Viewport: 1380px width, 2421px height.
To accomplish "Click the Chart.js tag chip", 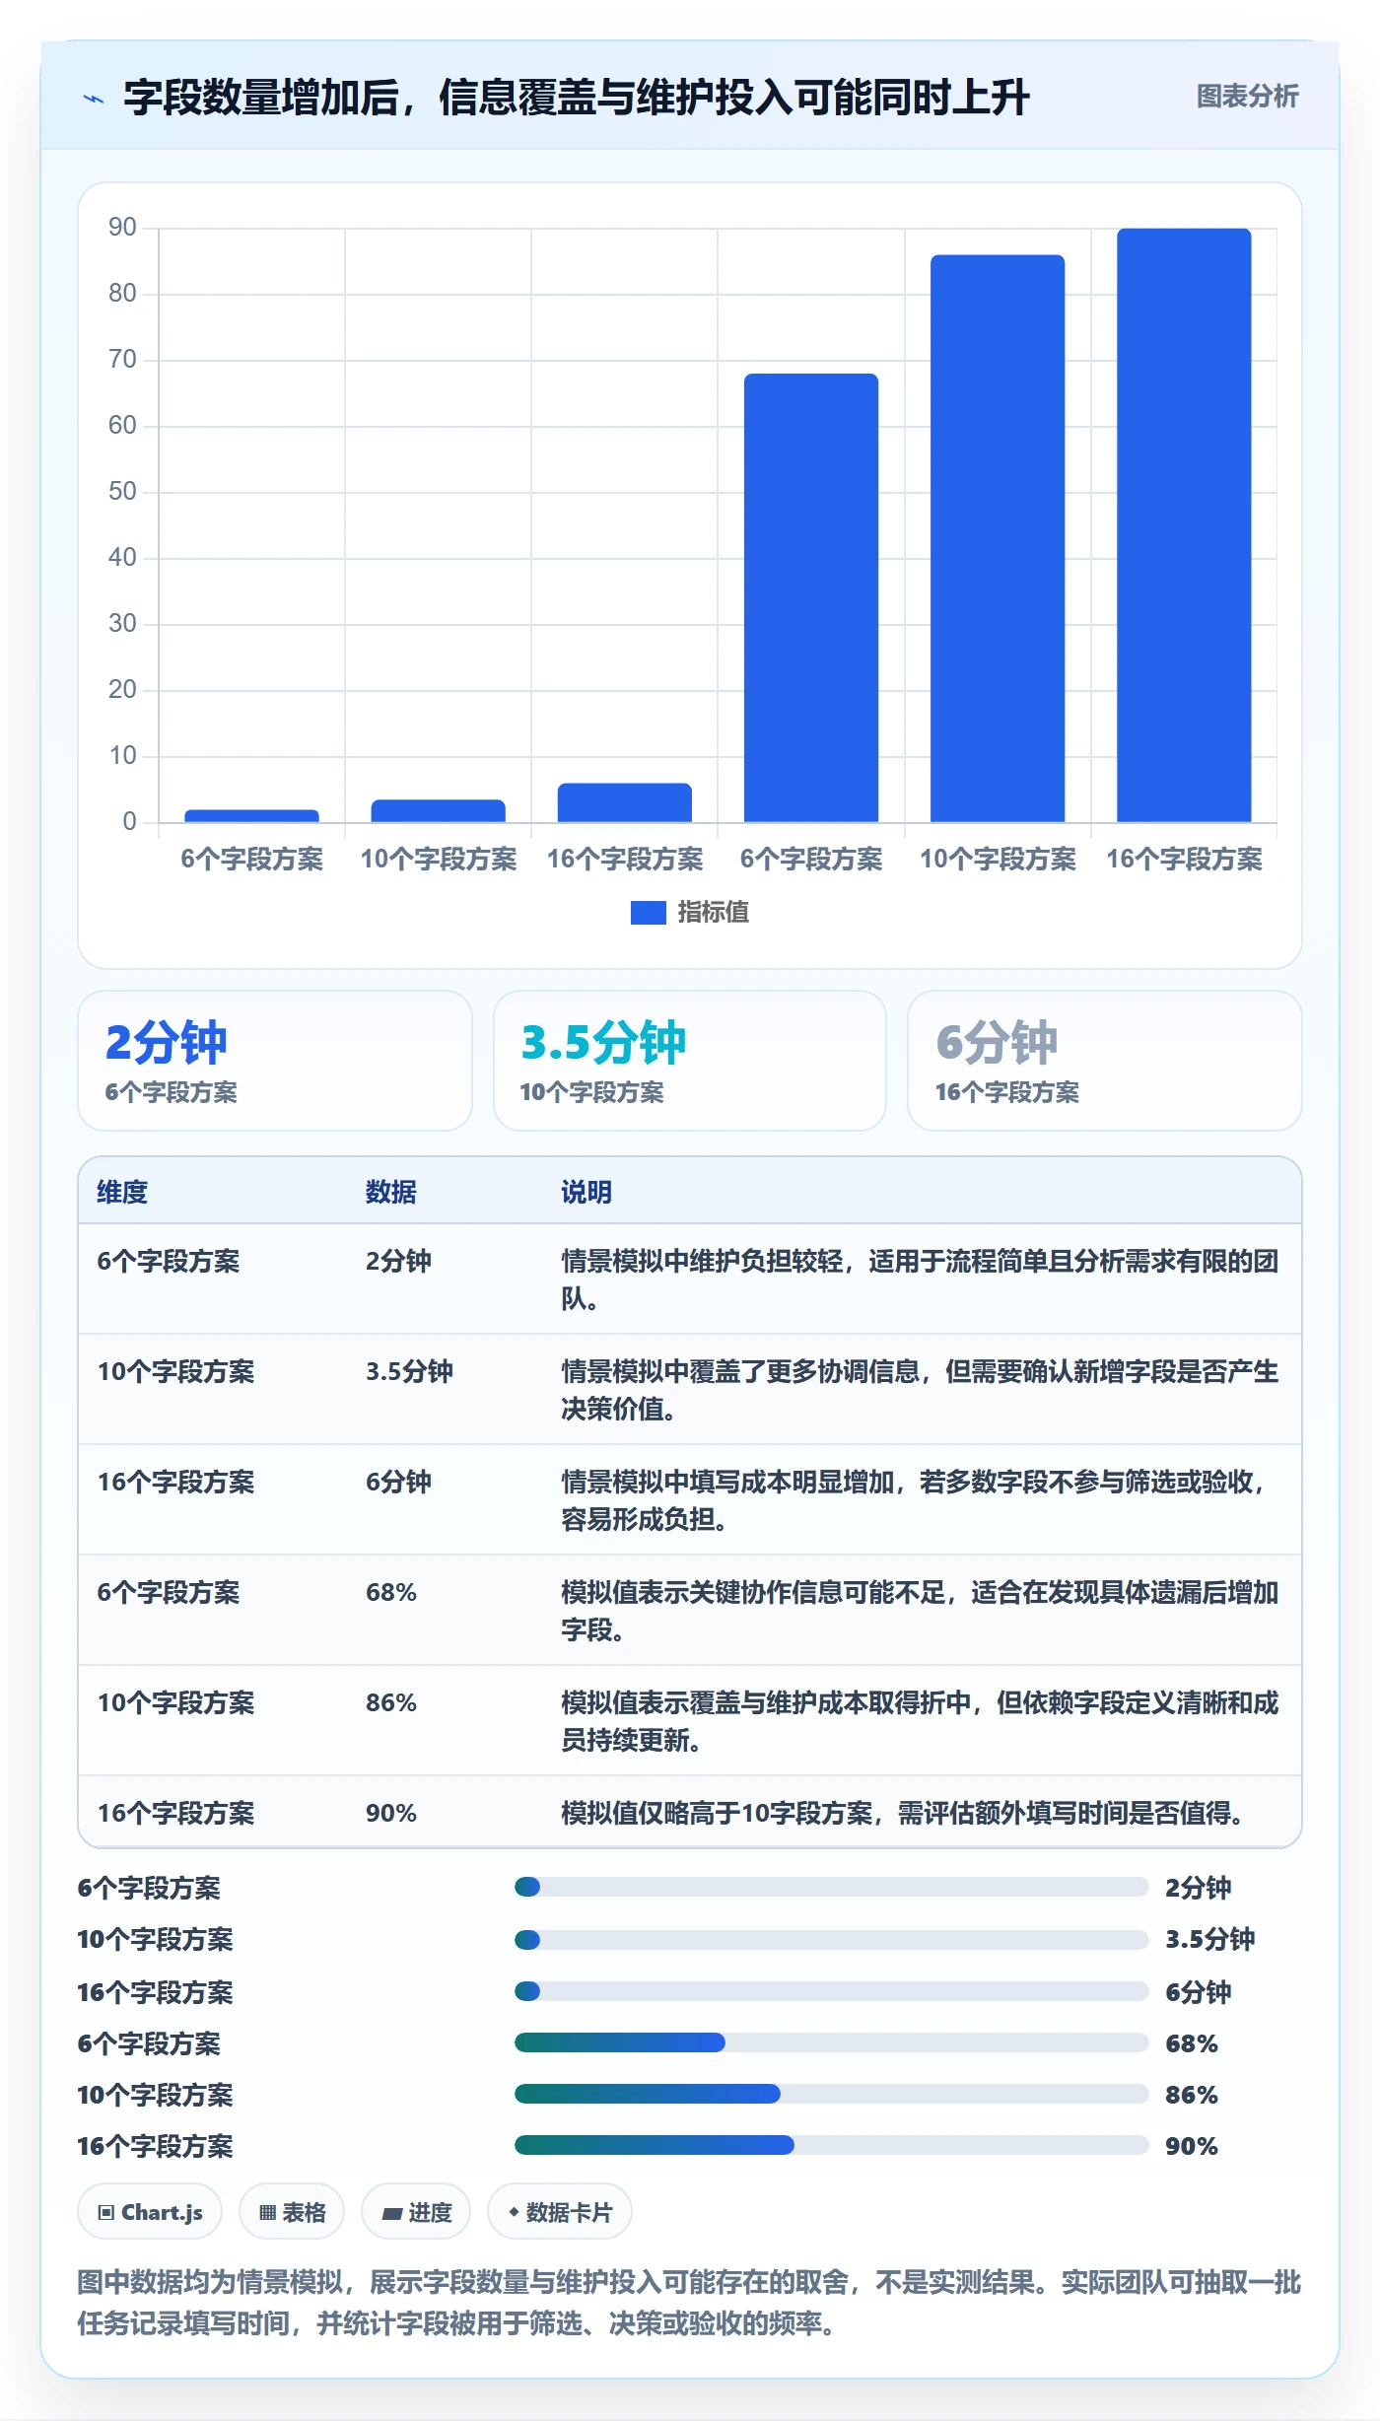I will (150, 2212).
